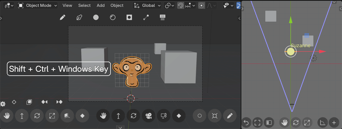The height and width of the screenshot is (129, 342).
Task: Click the outlined keyframe diamond icon
Action: click(14, 102)
